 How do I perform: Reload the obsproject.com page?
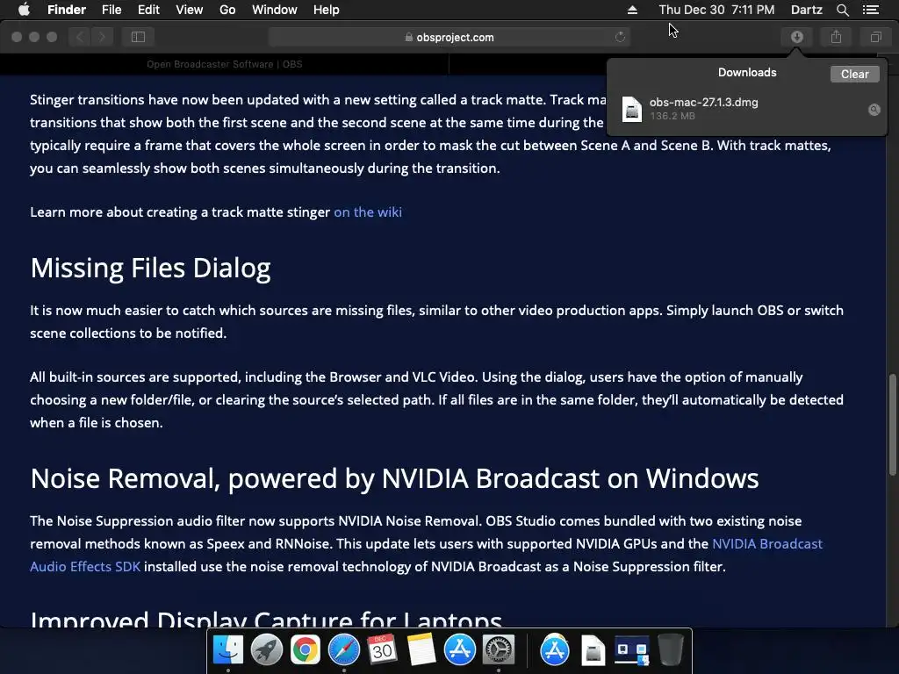tap(620, 37)
